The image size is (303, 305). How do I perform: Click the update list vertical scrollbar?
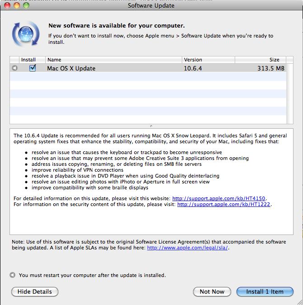(x=290, y=94)
